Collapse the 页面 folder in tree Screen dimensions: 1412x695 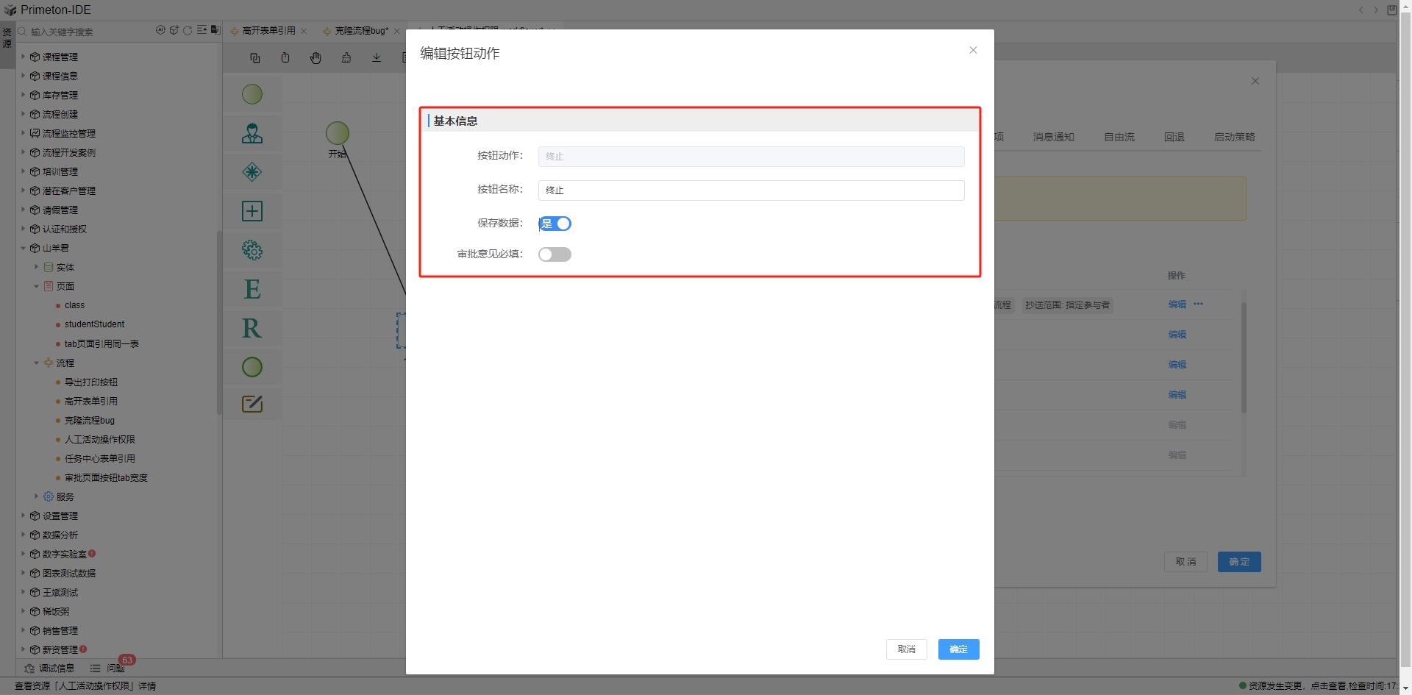37,287
